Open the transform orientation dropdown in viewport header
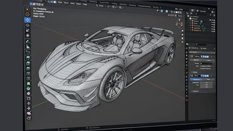Image resolution: width=233 pixels, height=131 pixels. pyautogui.click(x=101, y=6)
